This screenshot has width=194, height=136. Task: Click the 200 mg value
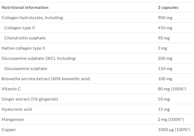coord(165,58)
